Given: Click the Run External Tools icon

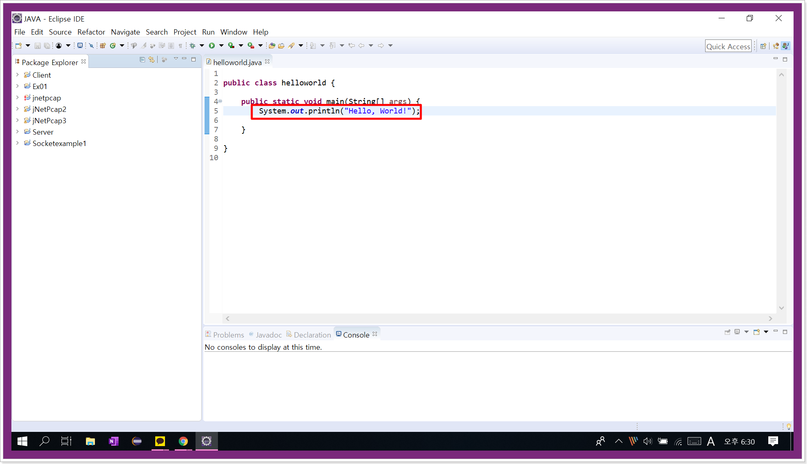Looking at the screenshot, I should (251, 46).
